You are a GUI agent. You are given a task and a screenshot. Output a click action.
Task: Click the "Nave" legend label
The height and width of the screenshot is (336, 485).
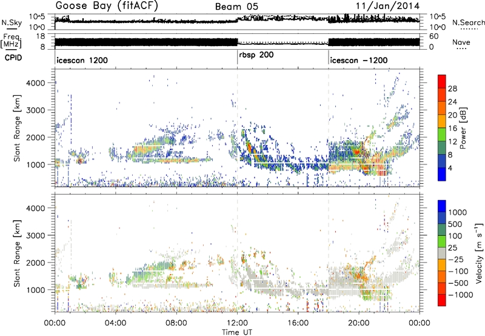coord(461,42)
